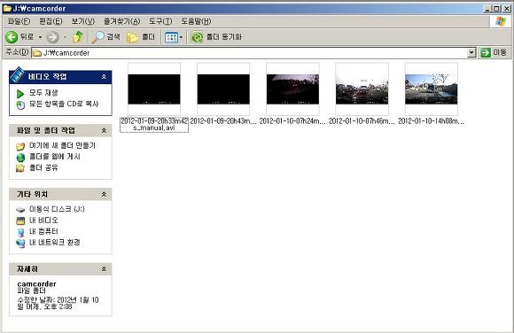The height and width of the screenshot is (333, 514).
Task: Click the copy to CD icon
Action: (x=20, y=105)
